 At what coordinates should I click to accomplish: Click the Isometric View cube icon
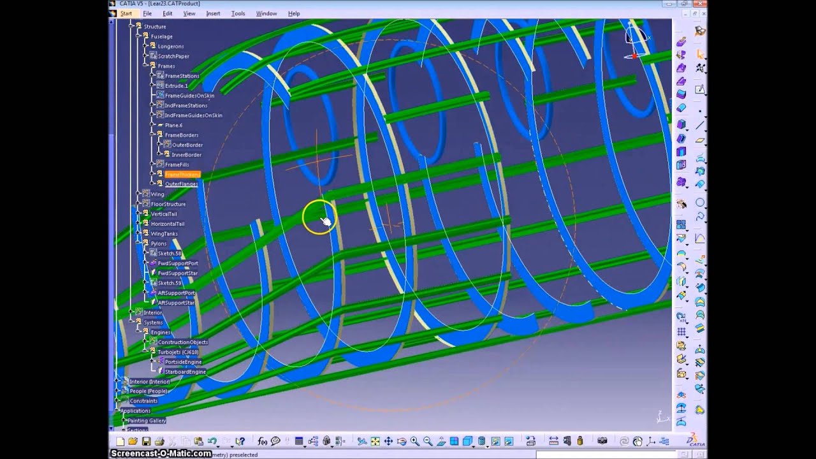click(x=467, y=441)
